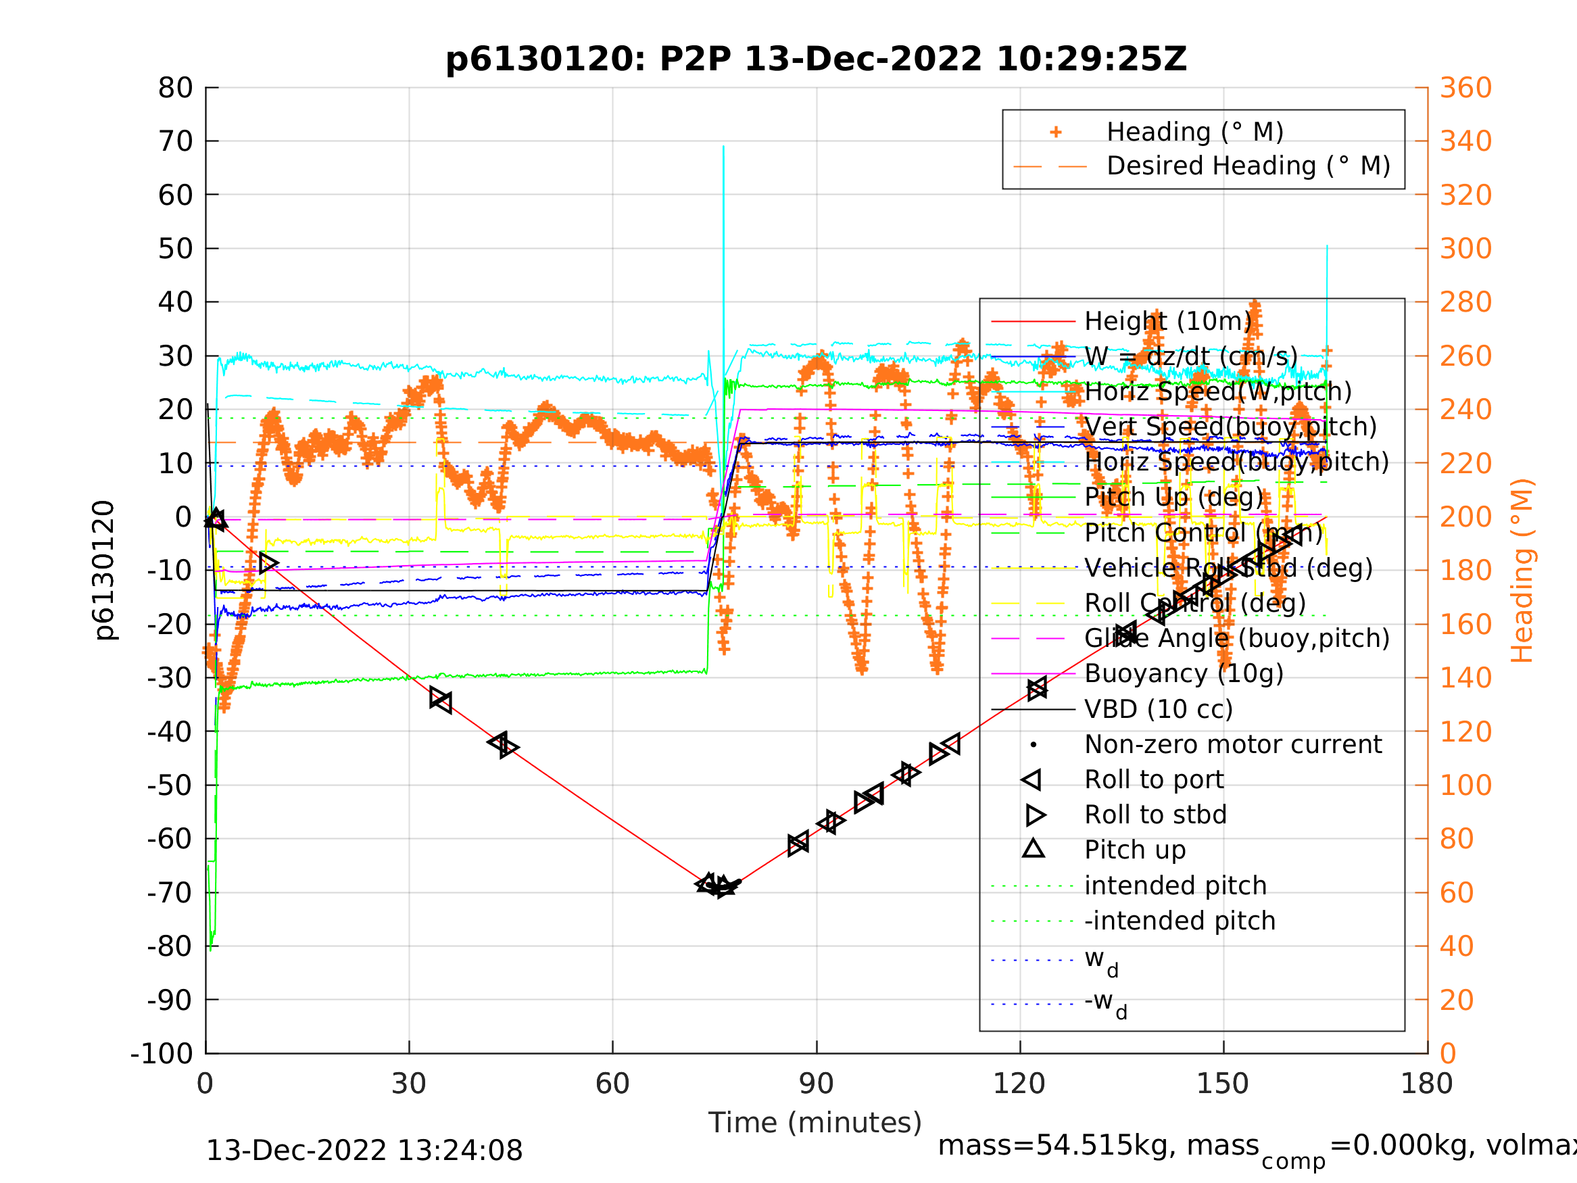
Task: Click the '13-Dec-2022 13:24:08' timestamp text
Action: tap(364, 1151)
